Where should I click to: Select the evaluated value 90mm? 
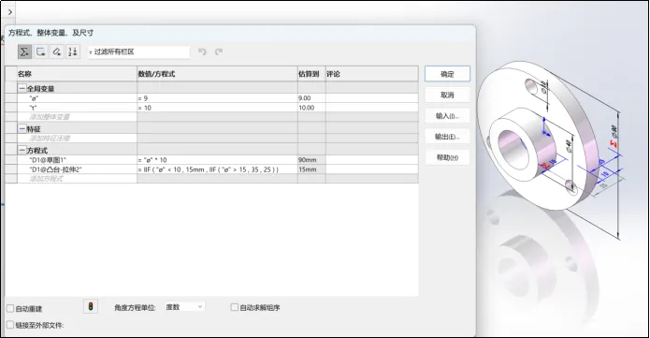point(311,160)
